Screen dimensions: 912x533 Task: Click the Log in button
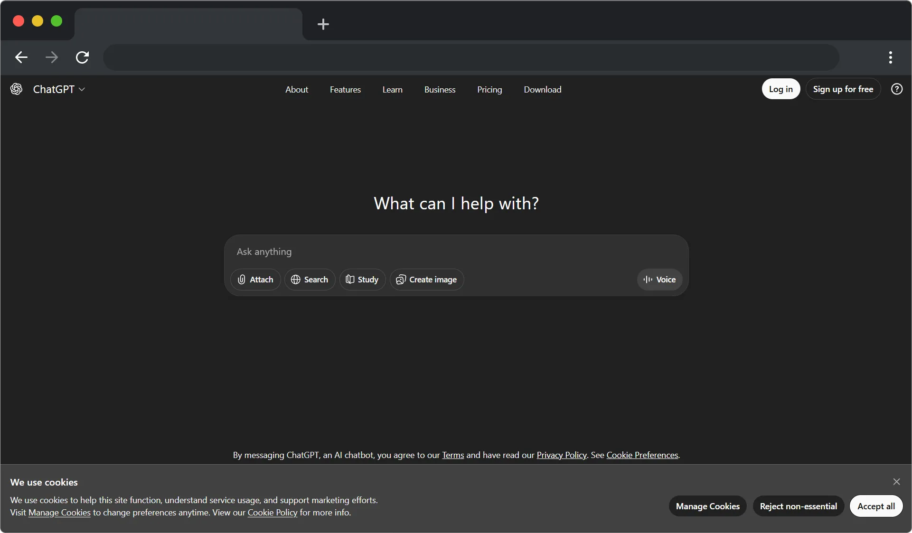pyautogui.click(x=780, y=89)
